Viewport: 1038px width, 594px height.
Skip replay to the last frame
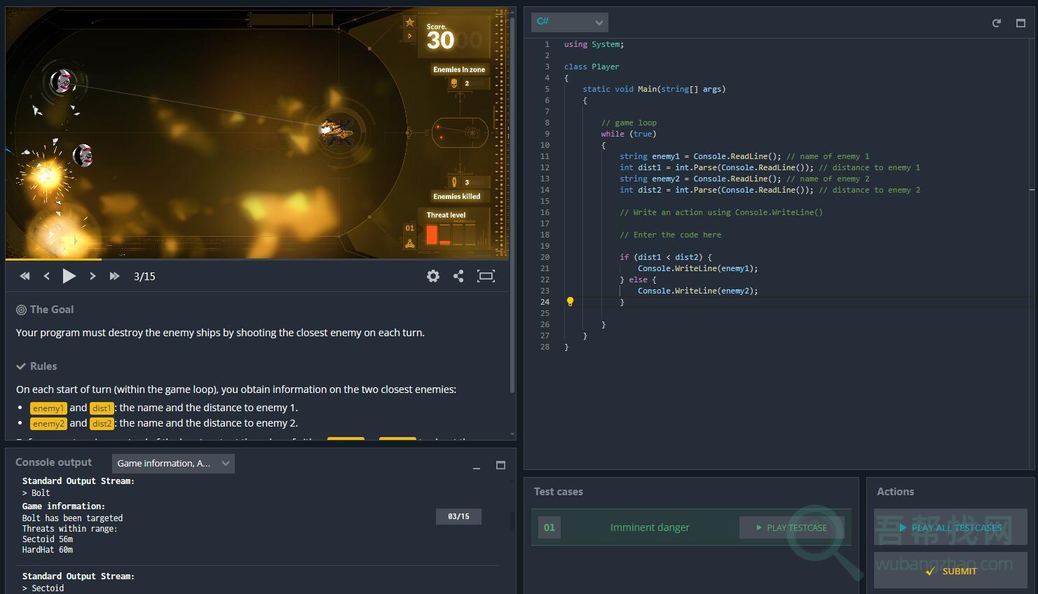pos(114,276)
